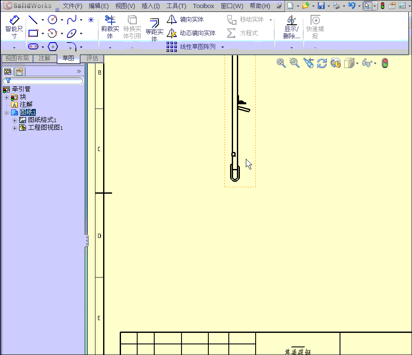The height and width of the screenshot is (355, 412).
Task: Select the Line sketch tool
Action: tap(33, 20)
